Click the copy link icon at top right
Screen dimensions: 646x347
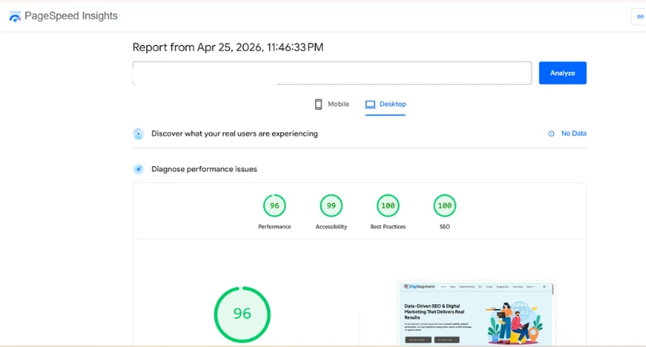640,17
